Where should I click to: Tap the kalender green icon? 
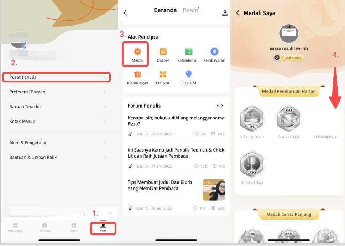[188, 51]
